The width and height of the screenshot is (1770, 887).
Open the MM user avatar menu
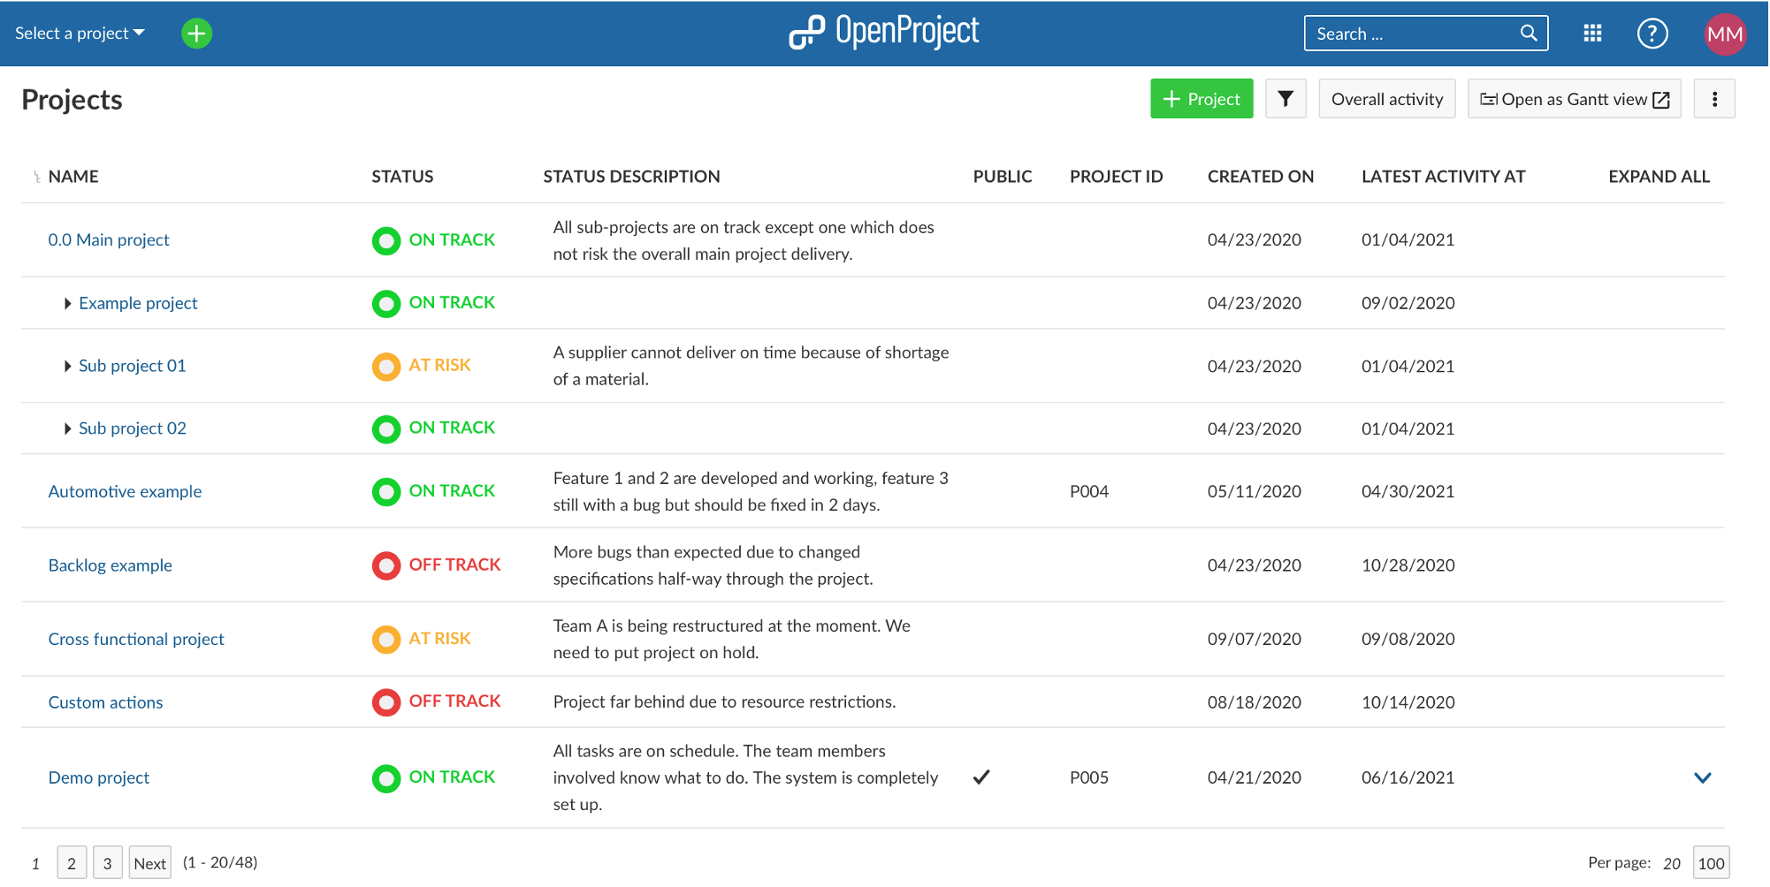tap(1725, 33)
